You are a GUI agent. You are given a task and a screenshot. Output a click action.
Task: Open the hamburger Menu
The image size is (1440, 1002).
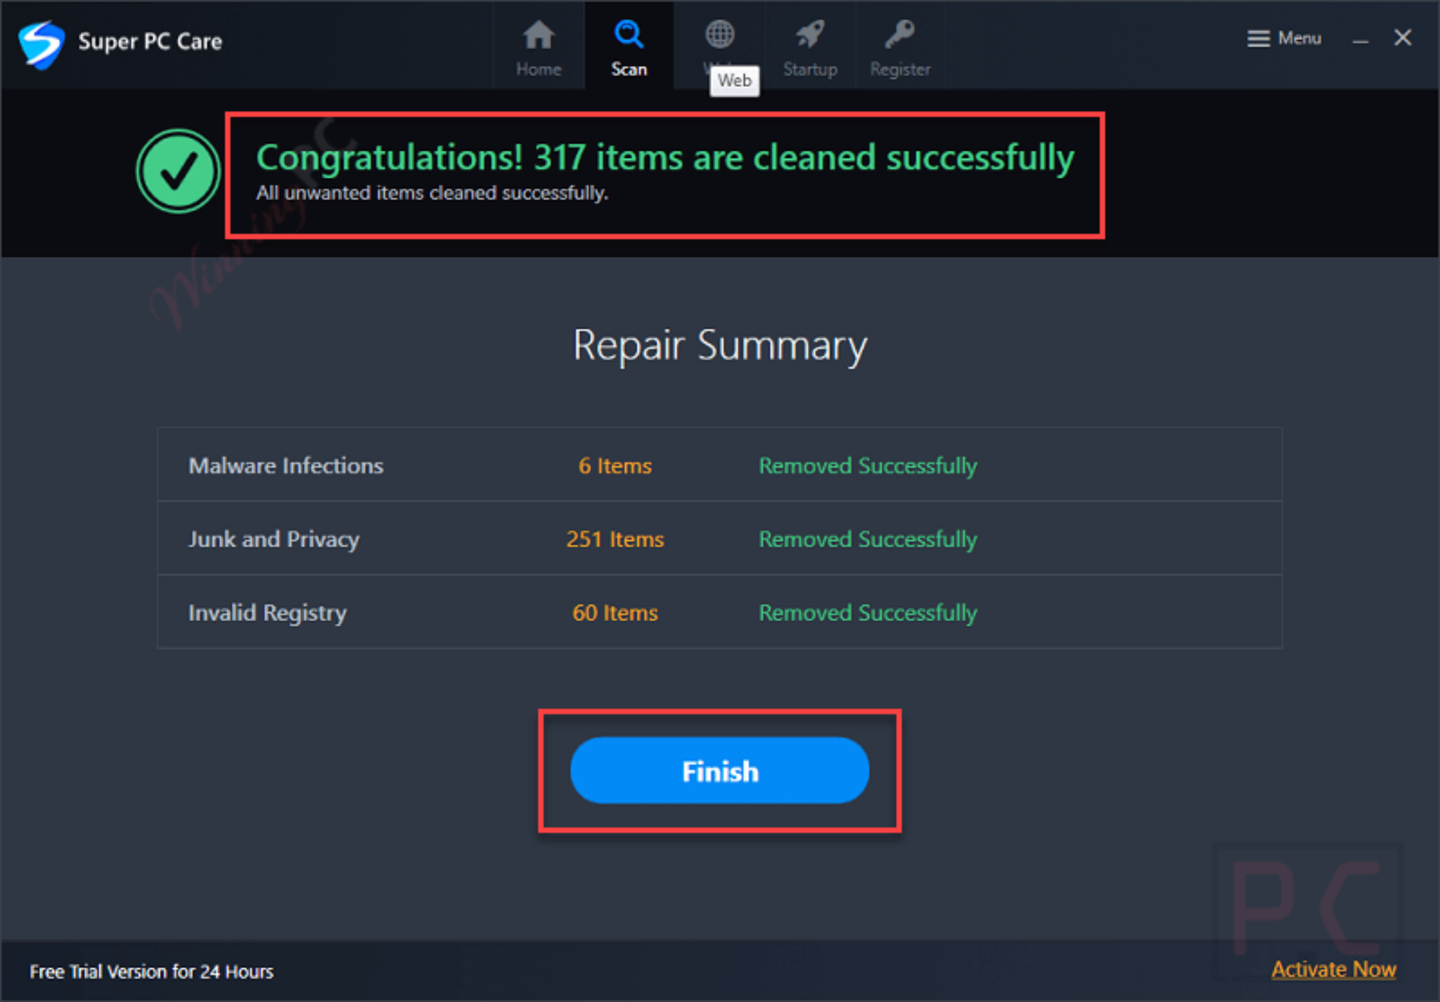click(x=1285, y=38)
